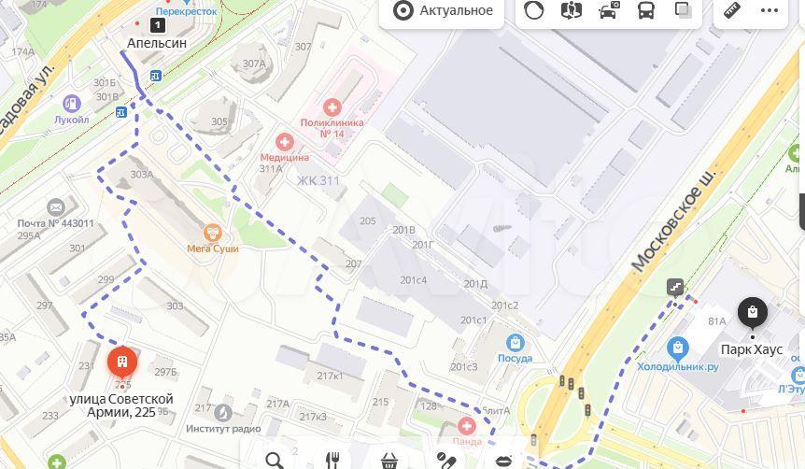Choose restaurants fork and knife category

coord(332,460)
